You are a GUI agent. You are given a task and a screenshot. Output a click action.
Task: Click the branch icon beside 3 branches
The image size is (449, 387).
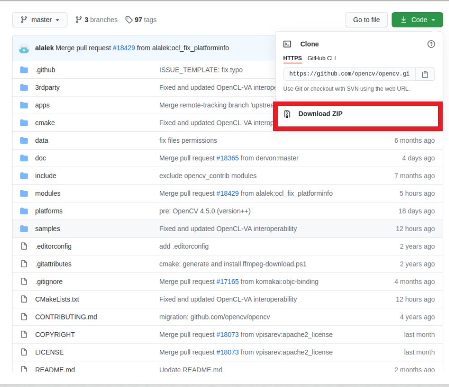tap(78, 20)
